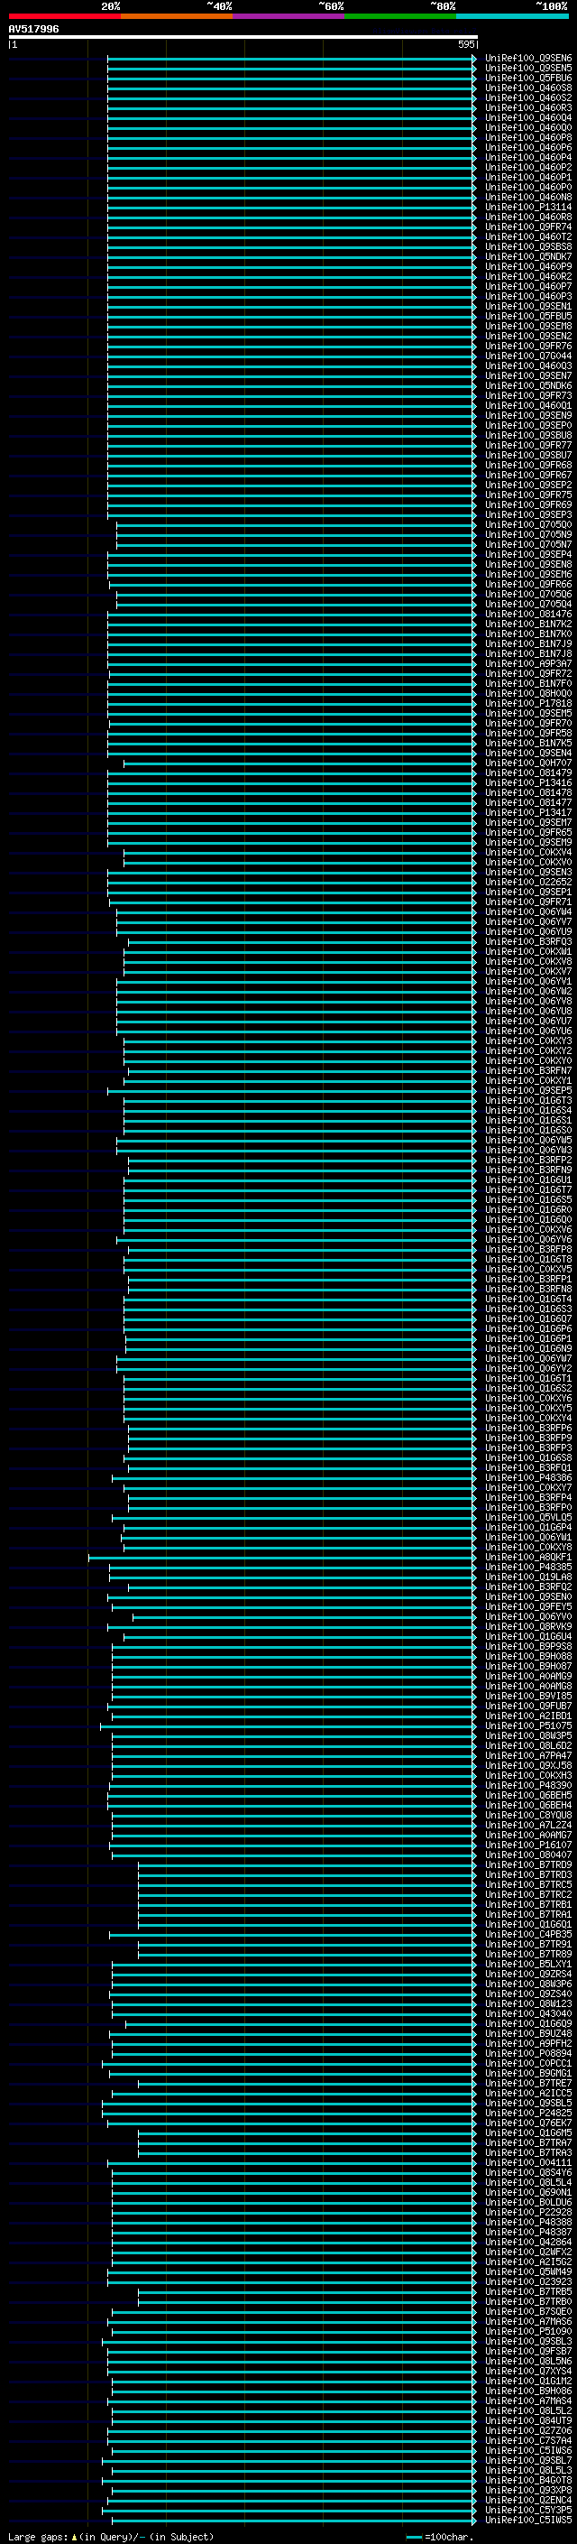Select label UniRef100_P13416
This screenshot has width=577, height=2544.
tap(528, 783)
